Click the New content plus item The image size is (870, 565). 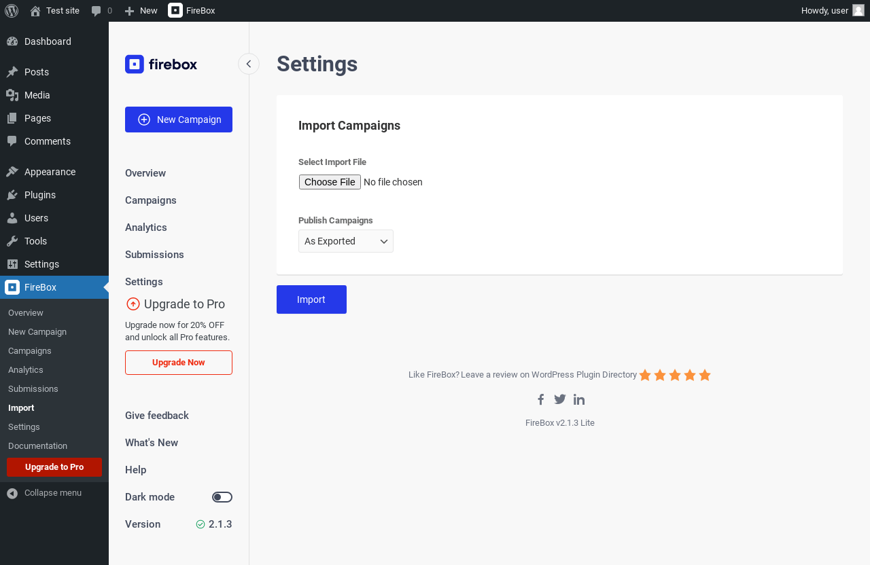click(141, 11)
